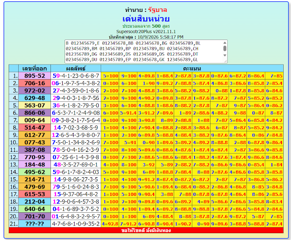The image size is (291, 240).
Task: Click row number 21.
Action: [14, 224]
